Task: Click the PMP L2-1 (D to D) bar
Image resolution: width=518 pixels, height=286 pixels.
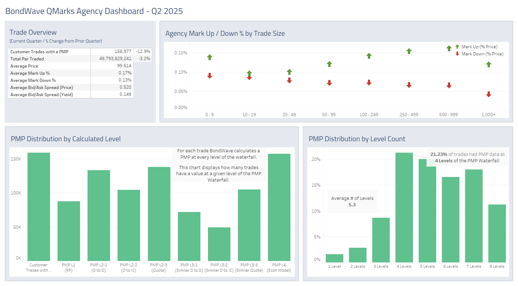Action: 99,216
